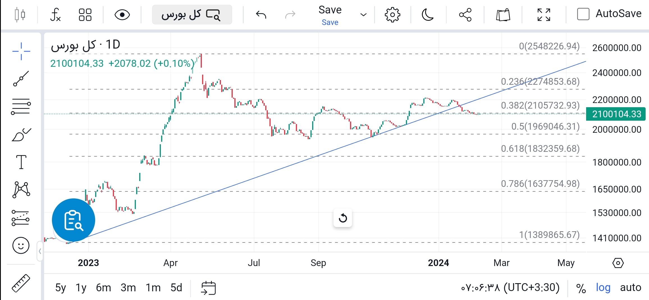The height and width of the screenshot is (300, 649).
Task: Enable the AutoSave checkbox
Action: pyautogui.click(x=583, y=14)
